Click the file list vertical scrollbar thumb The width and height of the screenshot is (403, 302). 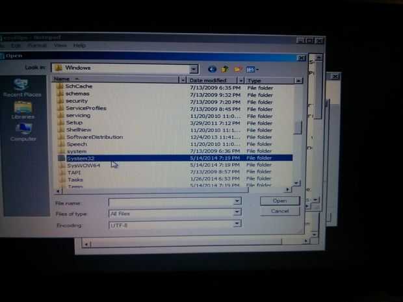pyautogui.click(x=298, y=127)
